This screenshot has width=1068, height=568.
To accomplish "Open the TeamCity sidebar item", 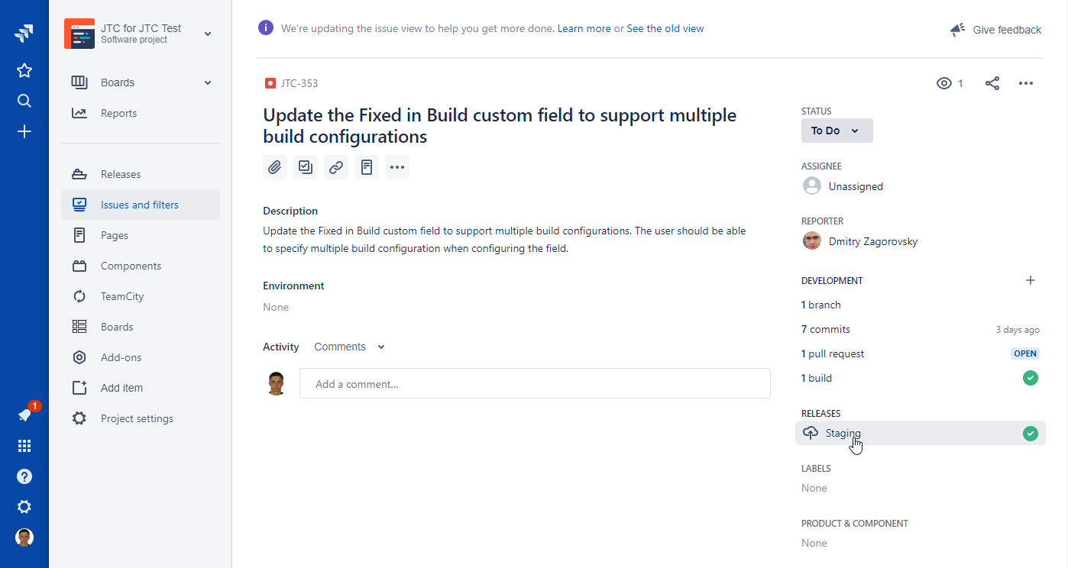I will [122, 296].
